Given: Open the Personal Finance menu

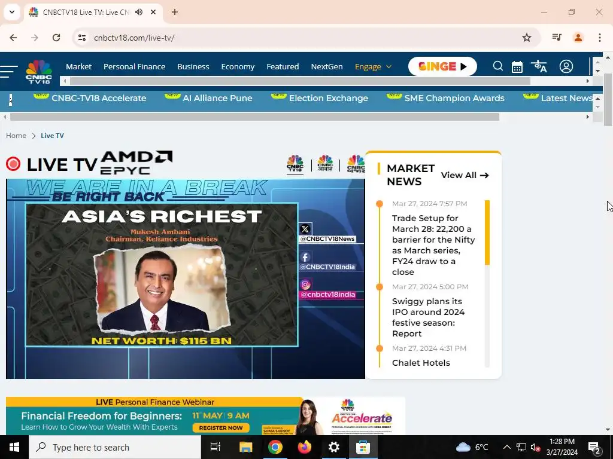Looking at the screenshot, I should pos(135,67).
